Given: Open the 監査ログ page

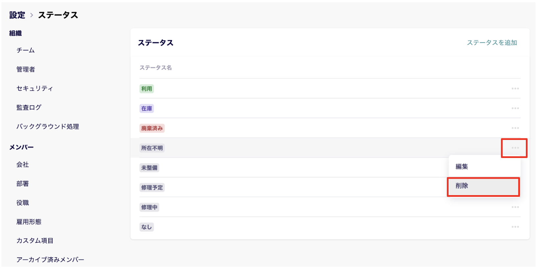Looking at the screenshot, I should [29, 107].
